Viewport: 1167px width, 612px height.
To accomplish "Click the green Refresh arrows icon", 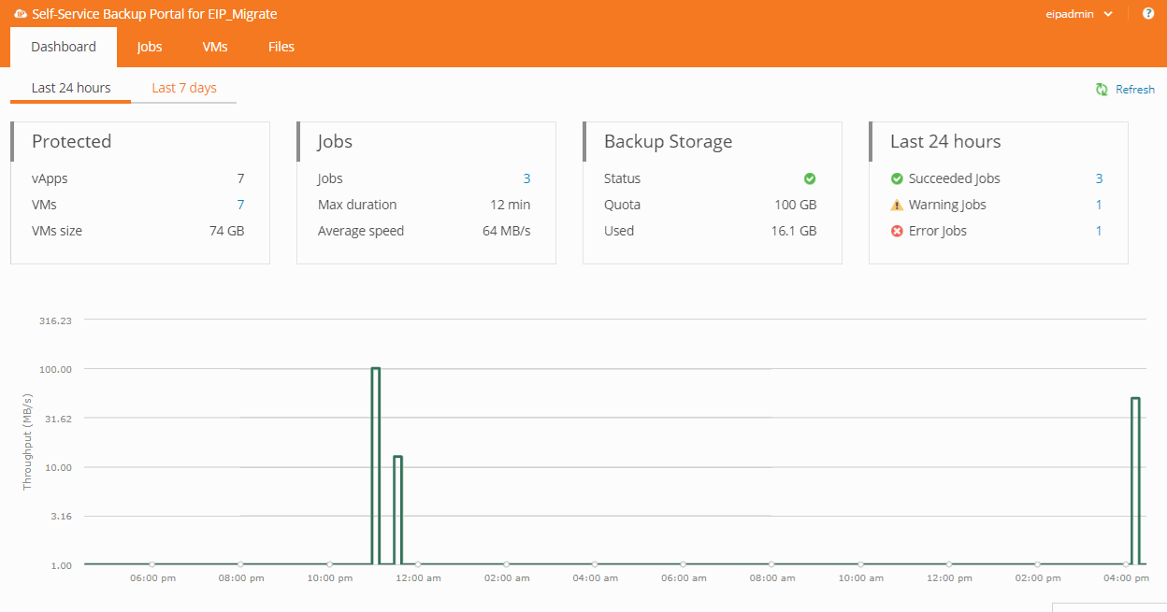I will click(x=1102, y=90).
